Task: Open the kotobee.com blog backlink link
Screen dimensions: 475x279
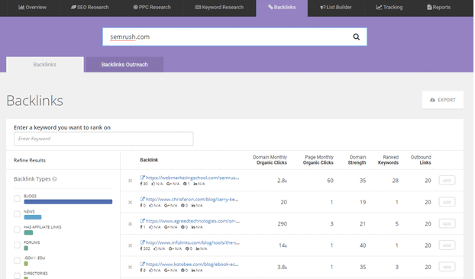Action: click(189, 265)
